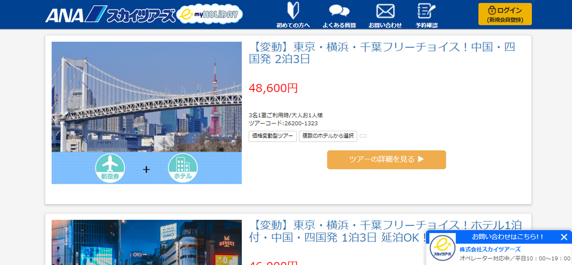Click the 48,600円 price
Image resolution: width=572 pixels, height=265 pixels.
pyautogui.click(x=273, y=88)
